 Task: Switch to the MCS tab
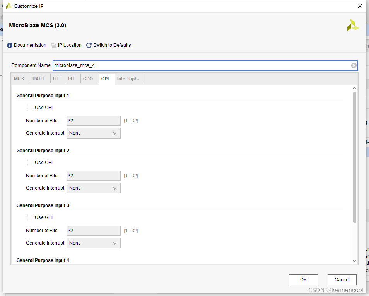pyautogui.click(x=19, y=79)
